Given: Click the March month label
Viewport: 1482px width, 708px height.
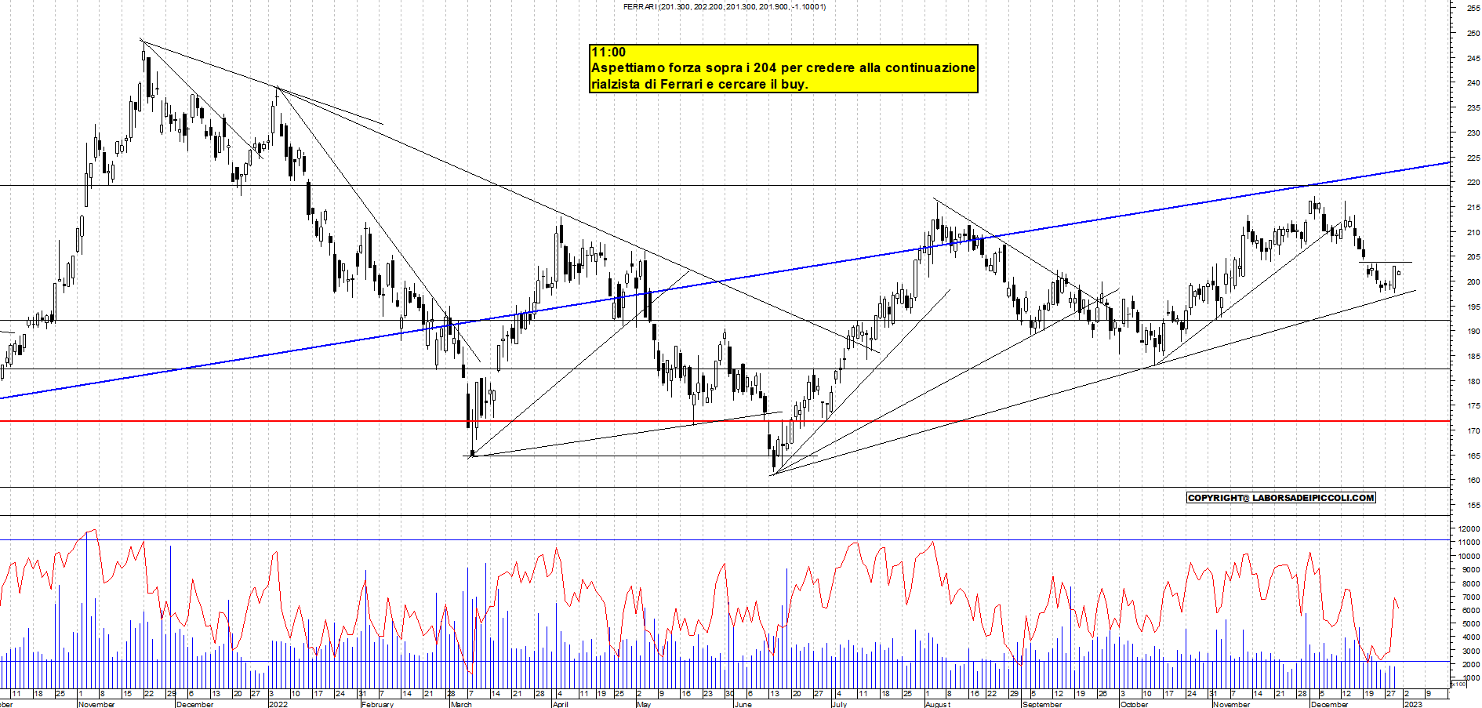Looking at the screenshot, I should tap(462, 704).
